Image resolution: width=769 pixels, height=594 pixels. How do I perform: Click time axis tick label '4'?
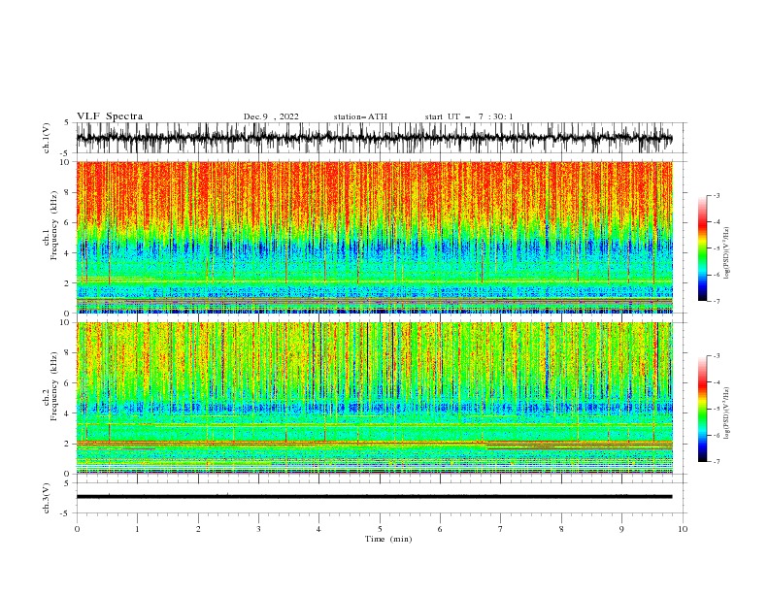[319, 529]
